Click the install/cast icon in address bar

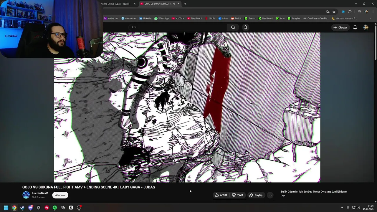click(328, 12)
